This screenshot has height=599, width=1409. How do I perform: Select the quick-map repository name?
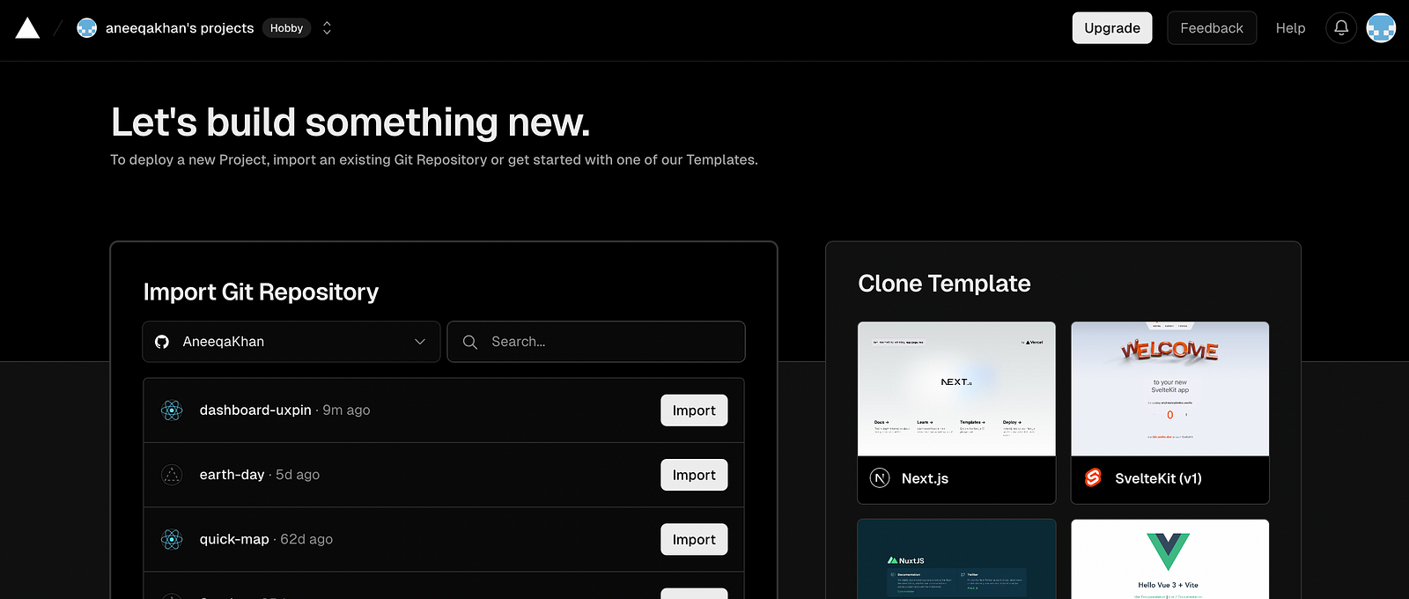pos(234,539)
